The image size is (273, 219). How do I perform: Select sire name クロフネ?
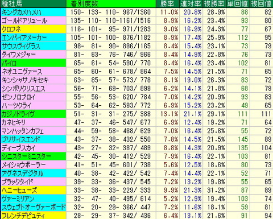coord(11,29)
